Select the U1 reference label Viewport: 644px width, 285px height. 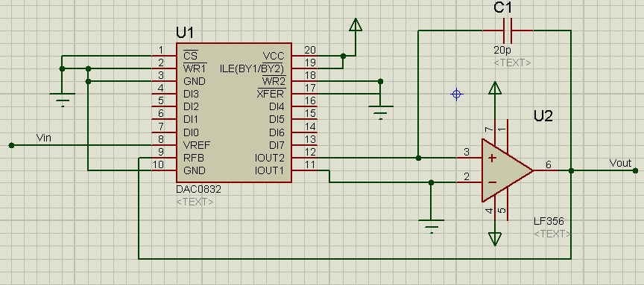pos(185,33)
